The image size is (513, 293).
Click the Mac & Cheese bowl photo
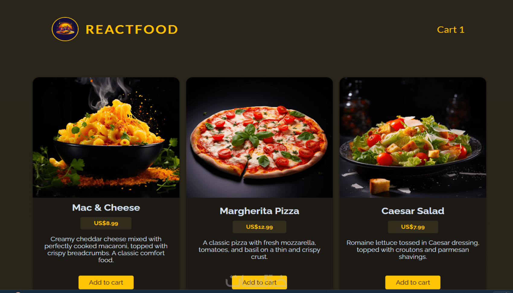click(x=106, y=137)
